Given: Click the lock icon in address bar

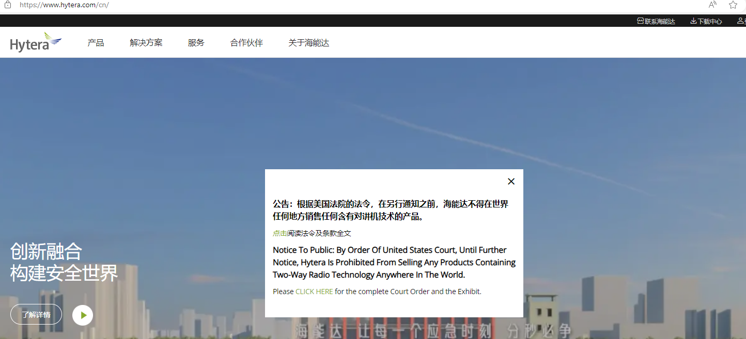Looking at the screenshot, I should 8,5.
